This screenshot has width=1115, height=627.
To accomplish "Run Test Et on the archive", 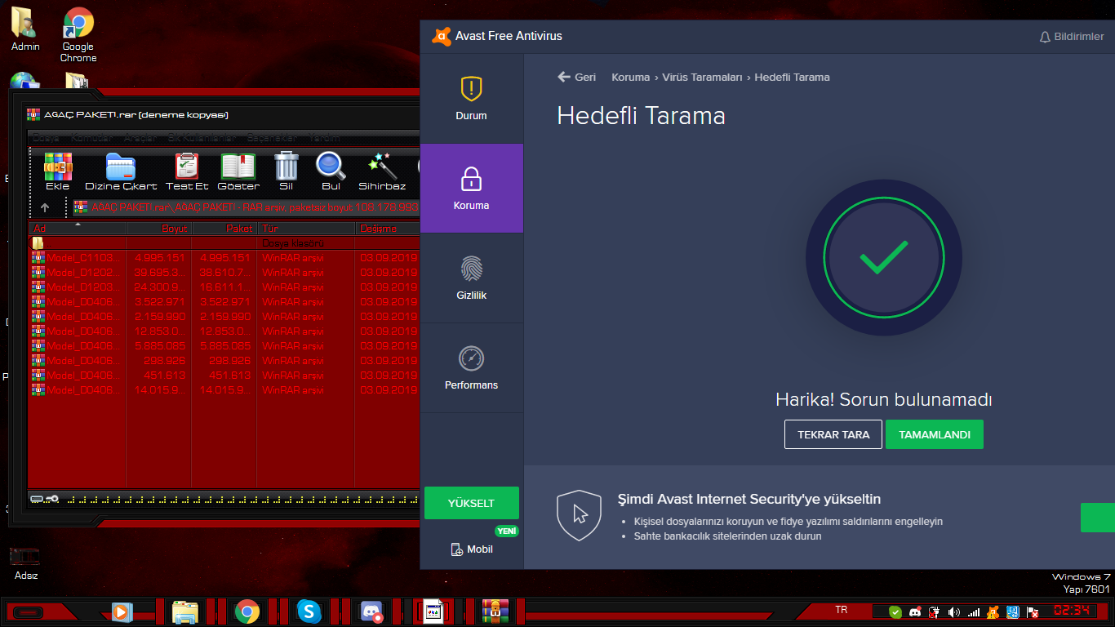I will pyautogui.click(x=187, y=171).
